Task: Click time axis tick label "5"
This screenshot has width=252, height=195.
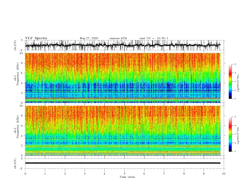Action: click(x=124, y=174)
